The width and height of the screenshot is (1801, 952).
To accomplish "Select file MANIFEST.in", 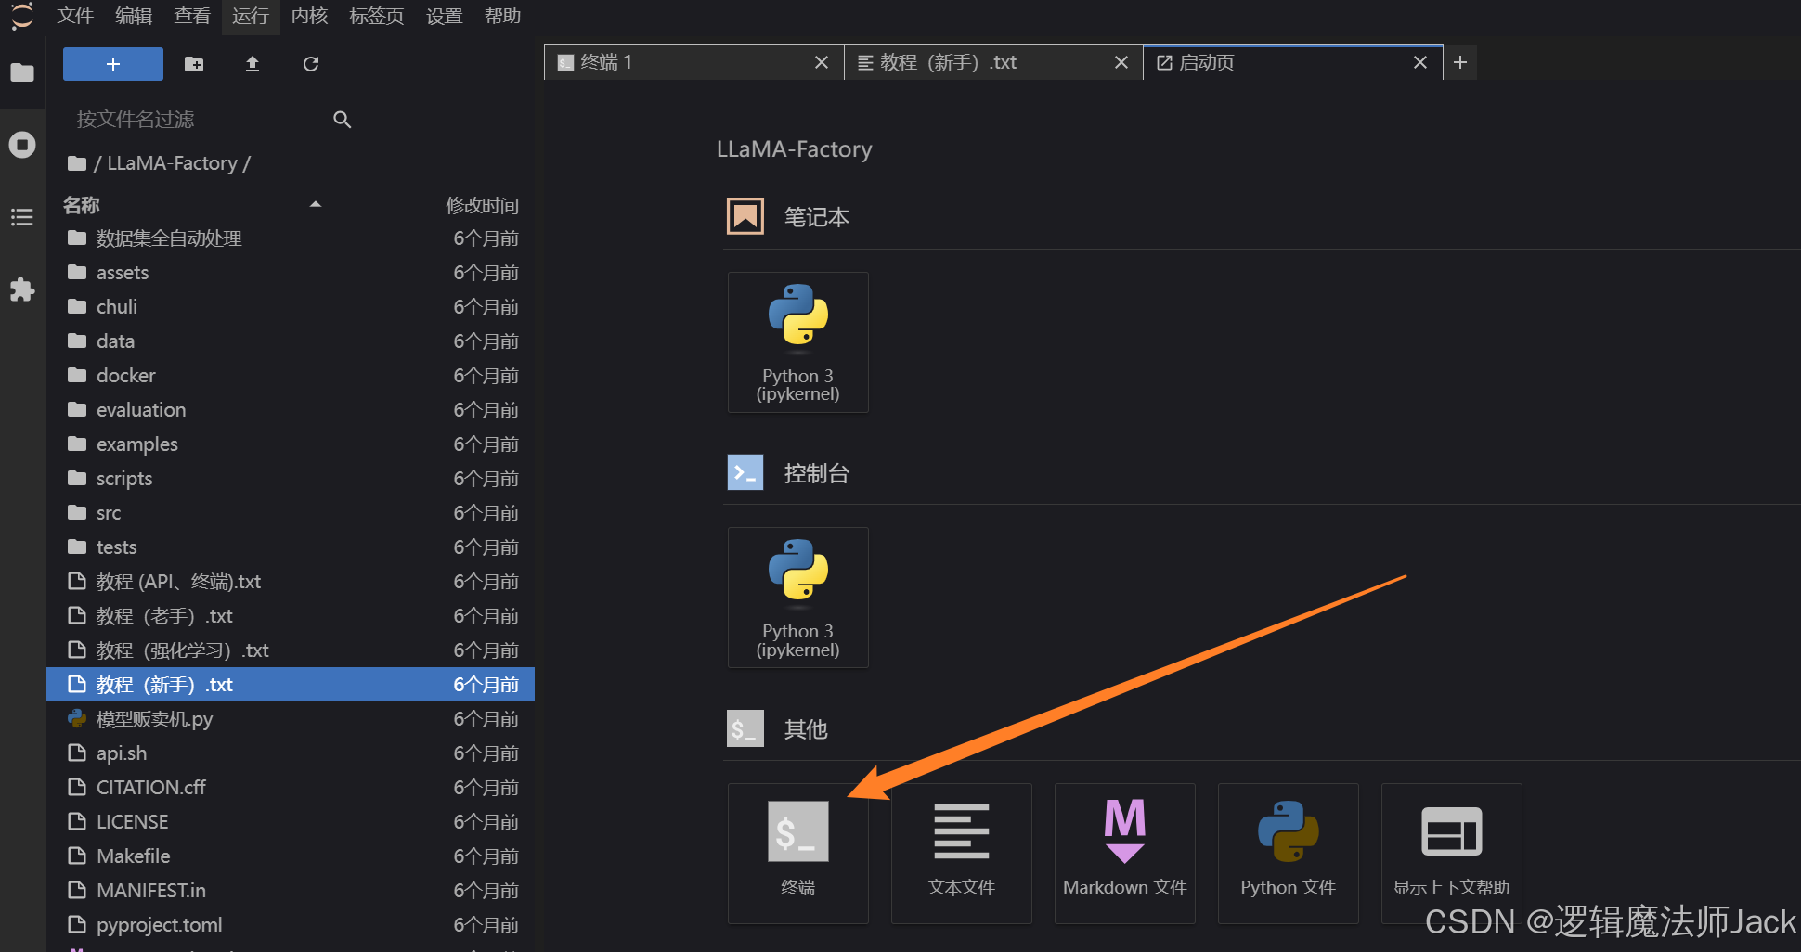I will click(291, 891).
